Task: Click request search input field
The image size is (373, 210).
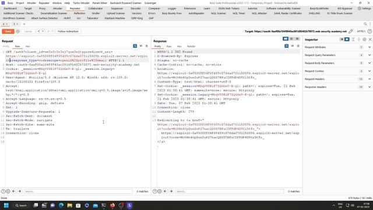Action: coord(78,191)
